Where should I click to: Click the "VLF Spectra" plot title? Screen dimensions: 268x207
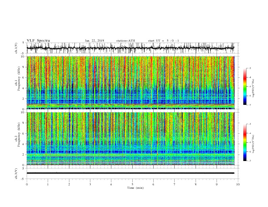click(38, 41)
